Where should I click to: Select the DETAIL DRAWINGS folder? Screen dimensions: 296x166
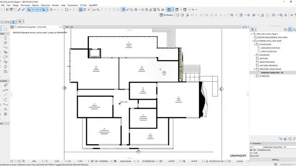[267, 62]
